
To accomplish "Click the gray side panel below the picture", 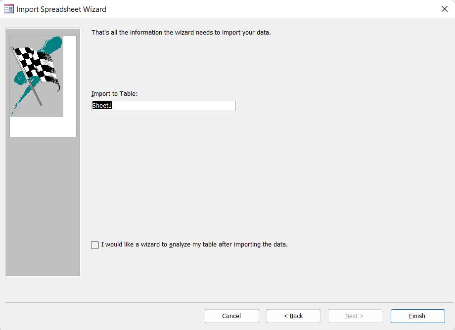I will click(x=43, y=206).
